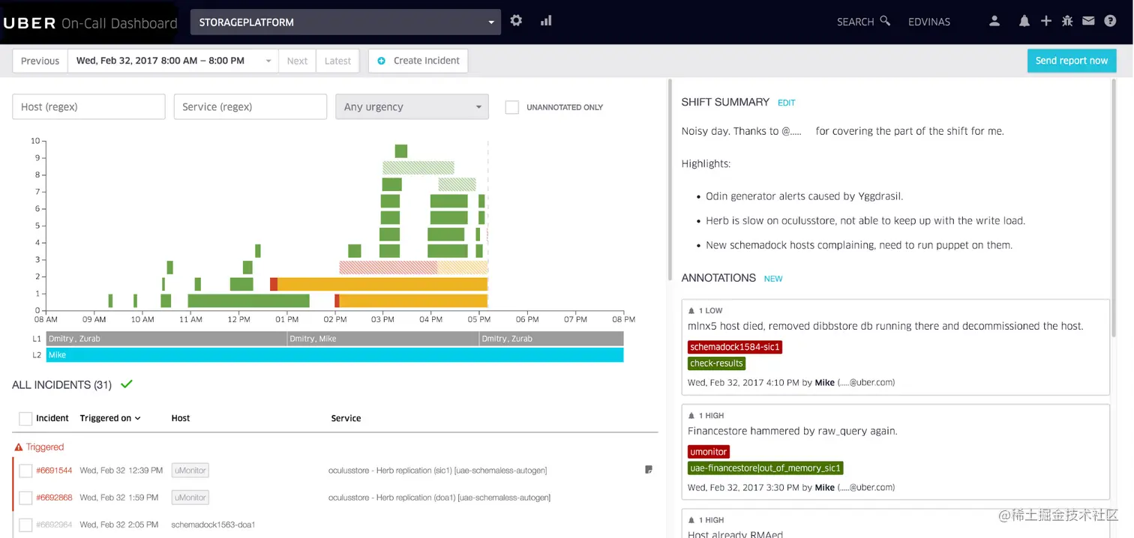
Task: Click the SEARCH label in header
Action: click(x=855, y=22)
